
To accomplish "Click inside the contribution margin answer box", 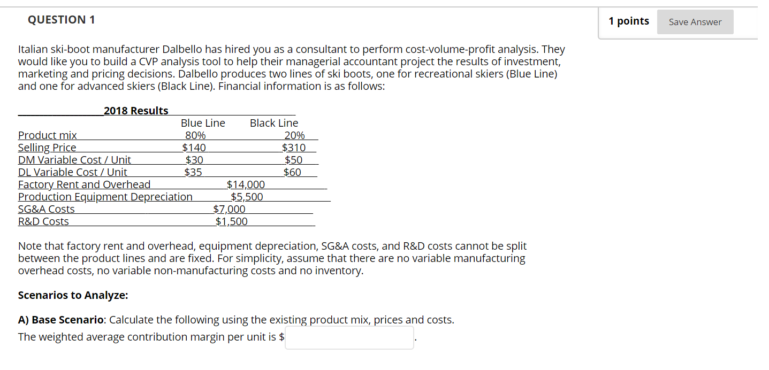I will point(348,337).
